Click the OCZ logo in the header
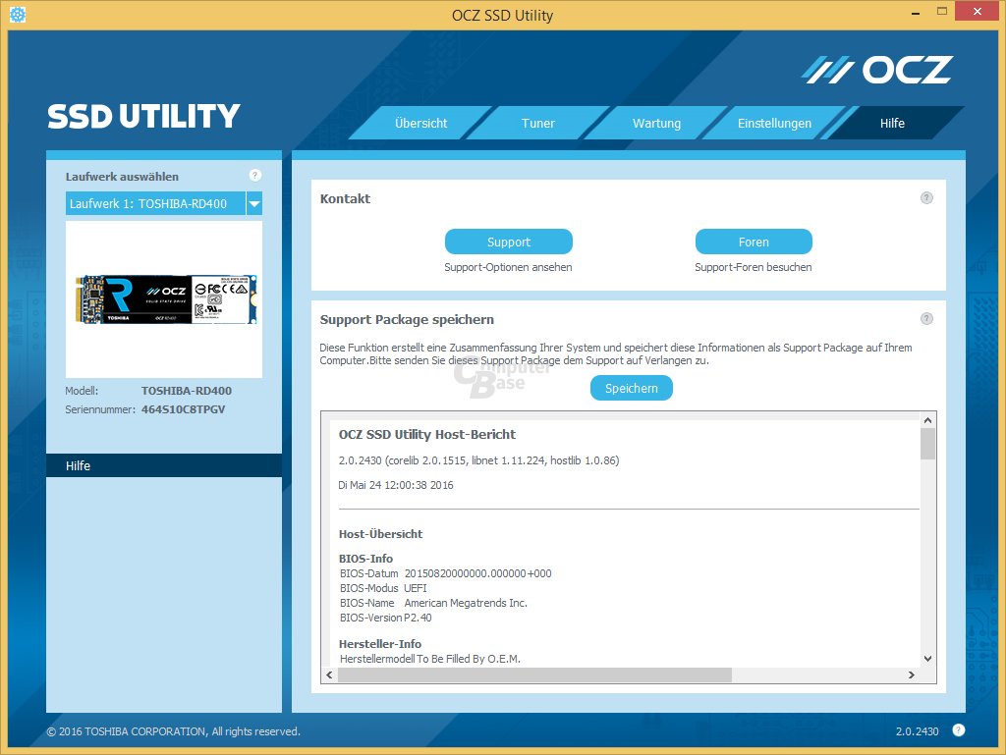This screenshot has height=755, width=1006. pos(877,70)
